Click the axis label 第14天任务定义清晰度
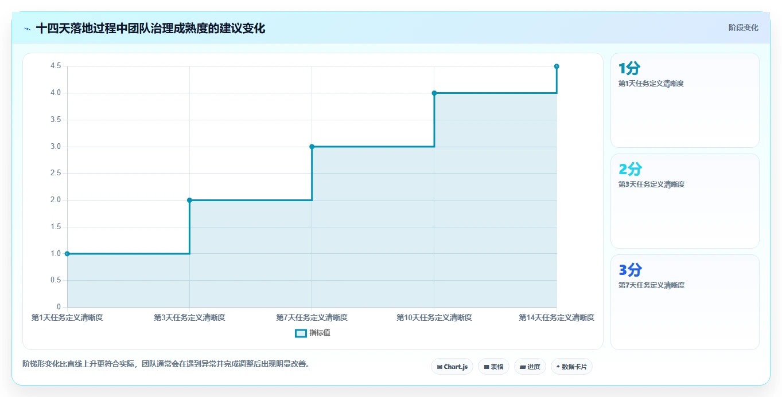782x397 pixels. (x=557, y=317)
